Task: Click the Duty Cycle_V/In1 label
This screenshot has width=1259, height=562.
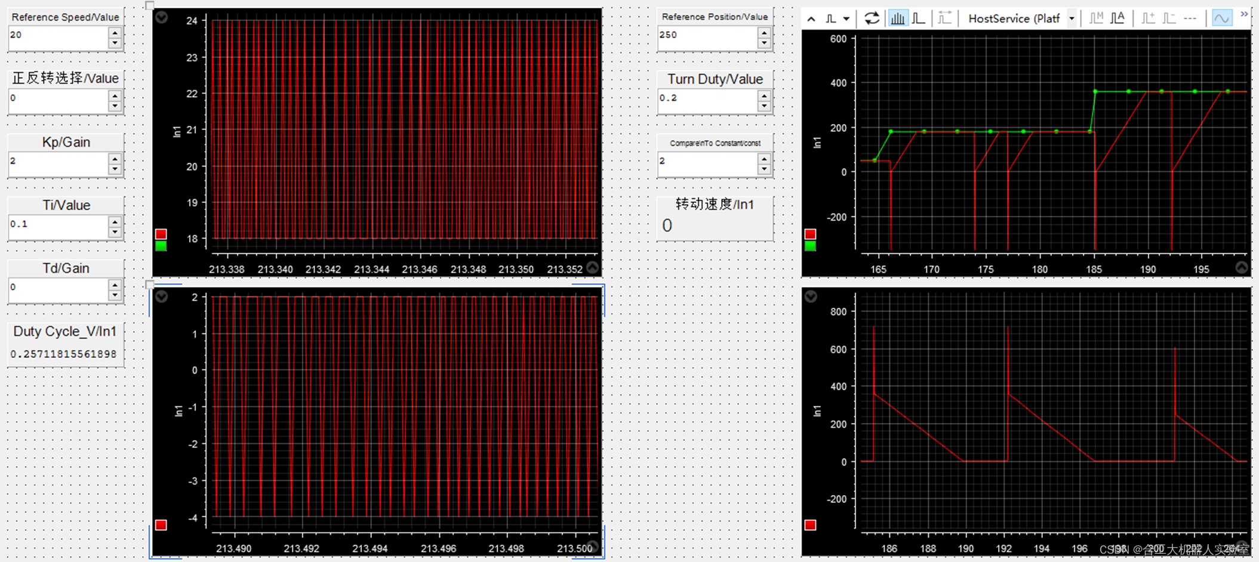Action: pyautogui.click(x=65, y=332)
